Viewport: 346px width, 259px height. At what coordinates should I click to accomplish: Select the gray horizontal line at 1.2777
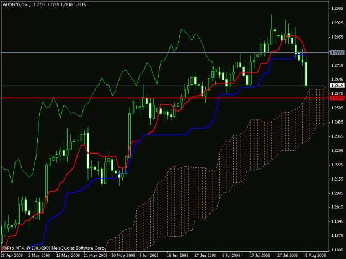click(164, 52)
